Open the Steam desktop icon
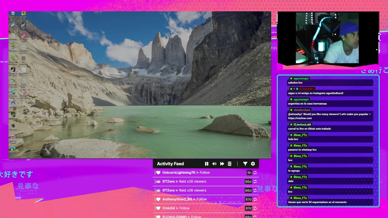Viewport: 388px width, 218px height. point(23,26)
